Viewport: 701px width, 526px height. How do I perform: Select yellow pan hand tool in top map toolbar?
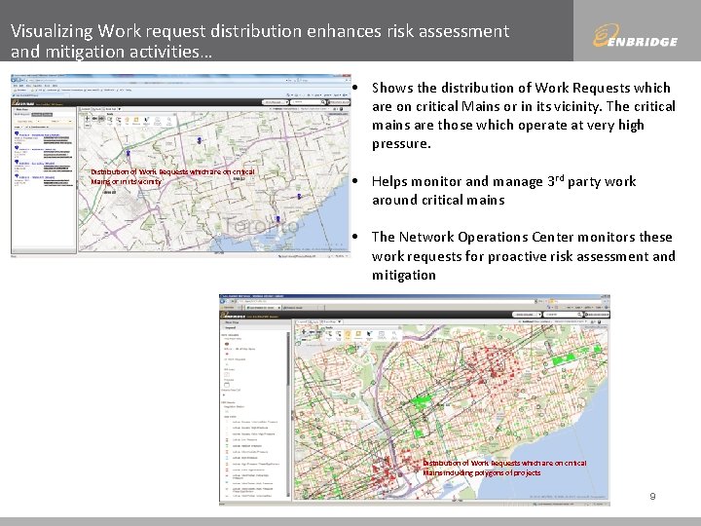pyautogui.click(x=127, y=120)
